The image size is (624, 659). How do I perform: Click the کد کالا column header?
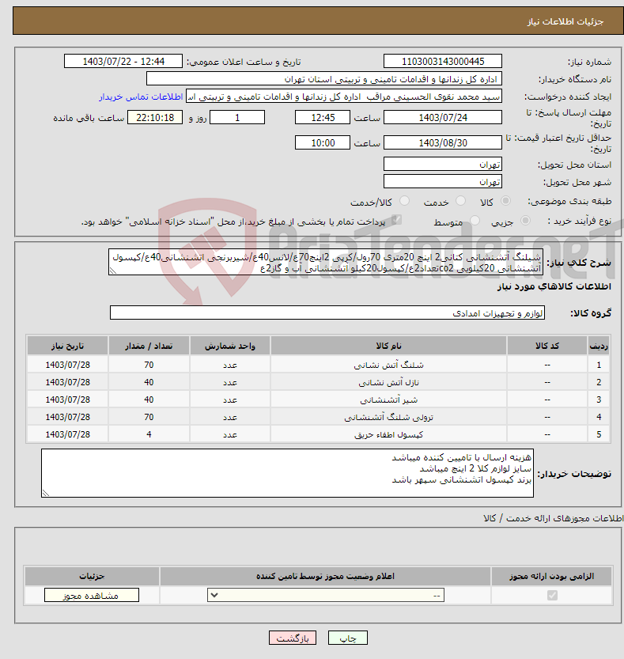click(x=547, y=346)
